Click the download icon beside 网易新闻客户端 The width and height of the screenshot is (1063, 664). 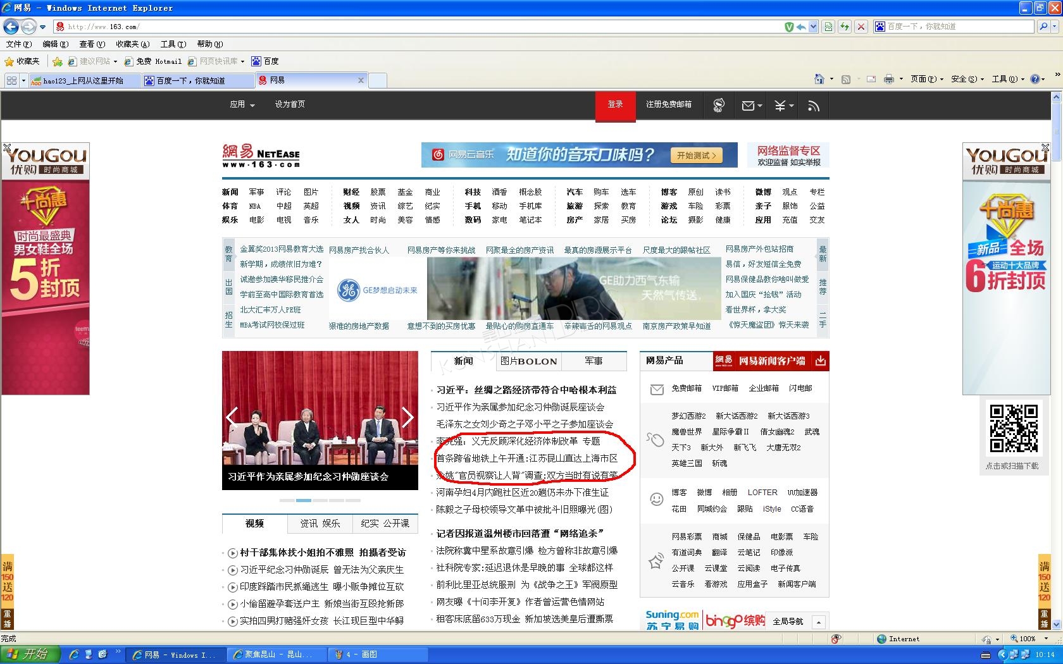820,360
